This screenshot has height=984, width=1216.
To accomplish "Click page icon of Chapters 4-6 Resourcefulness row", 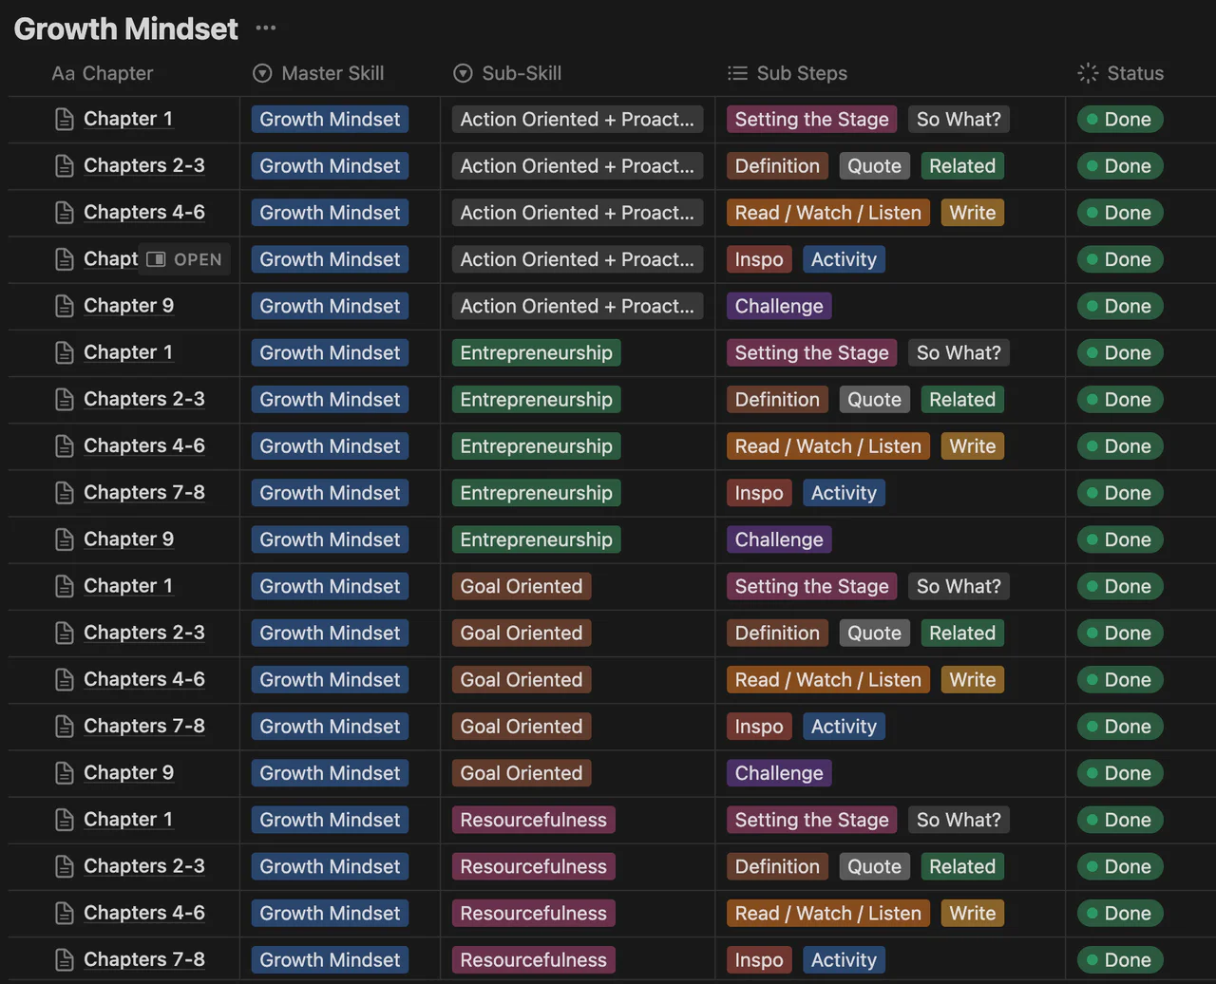I will [64, 913].
